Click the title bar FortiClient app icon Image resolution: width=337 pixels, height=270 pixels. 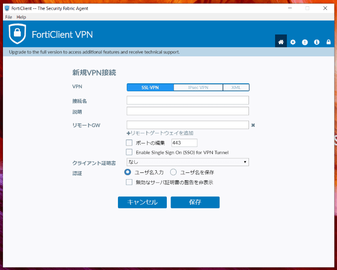pos(7,8)
